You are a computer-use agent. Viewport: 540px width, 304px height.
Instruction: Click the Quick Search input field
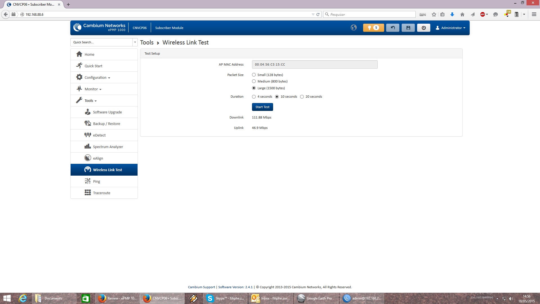(x=101, y=42)
